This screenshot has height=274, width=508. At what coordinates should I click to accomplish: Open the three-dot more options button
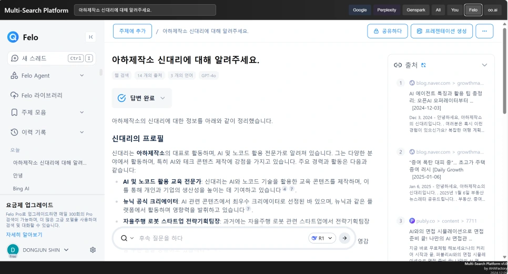[484, 31]
